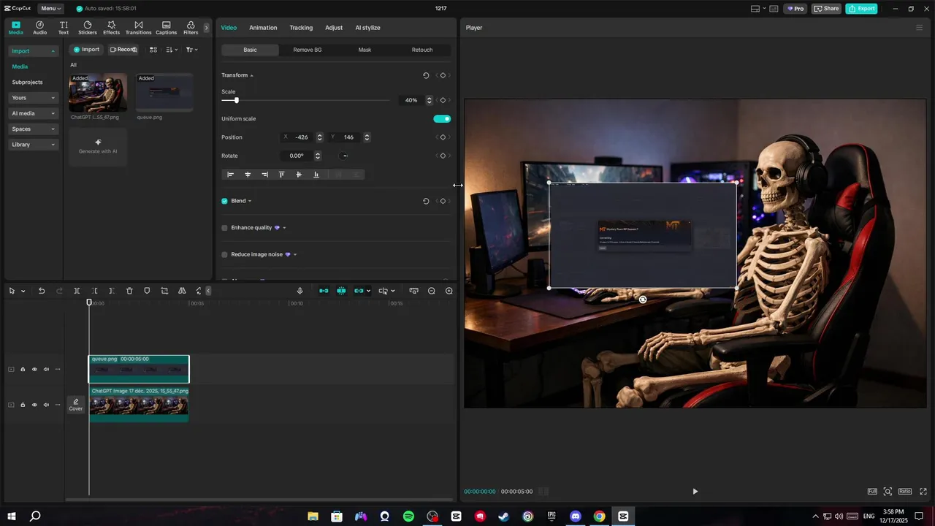935x526 pixels.
Task: Align clip to left edge
Action: tap(231, 175)
